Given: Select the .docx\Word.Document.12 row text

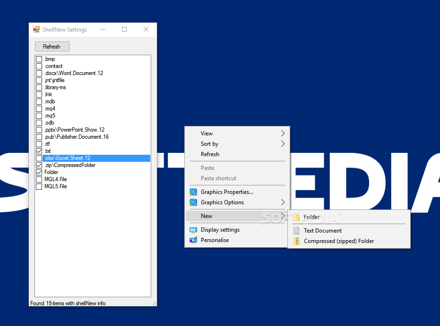Looking at the screenshot, I should tap(74, 74).
